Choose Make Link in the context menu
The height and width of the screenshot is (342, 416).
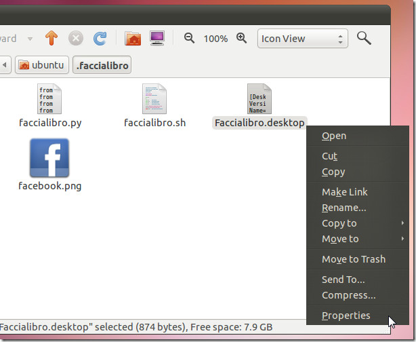pyautogui.click(x=358, y=192)
